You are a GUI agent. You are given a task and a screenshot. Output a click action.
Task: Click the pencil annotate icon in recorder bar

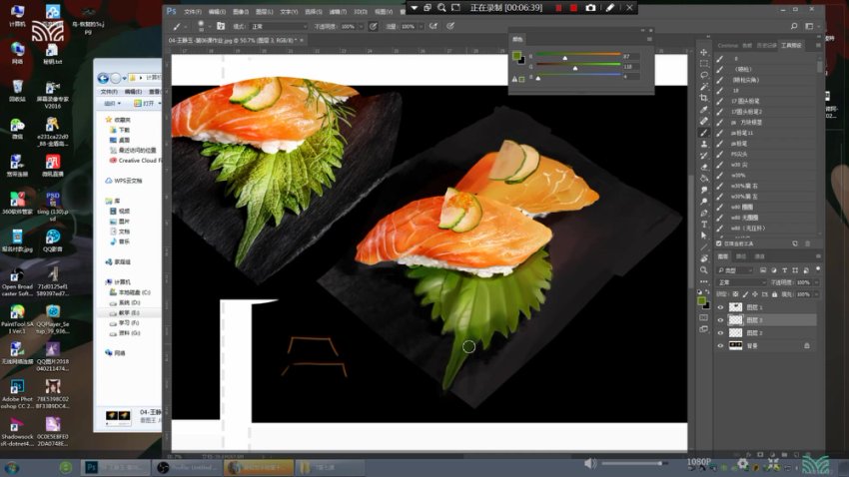coord(609,7)
